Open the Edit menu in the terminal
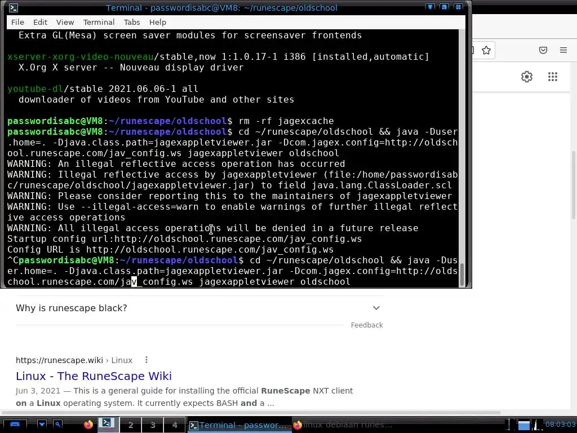577x433 pixels. coord(40,22)
